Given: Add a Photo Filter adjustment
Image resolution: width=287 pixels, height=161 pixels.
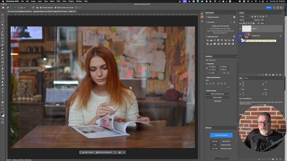Looking at the screenshot, I should coord(208,44).
